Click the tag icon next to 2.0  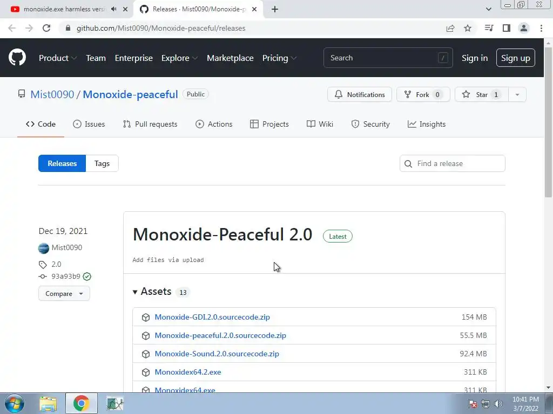(43, 264)
